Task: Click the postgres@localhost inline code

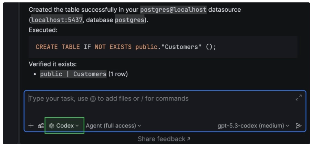Action: pyautogui.click(x=173, y=10)
